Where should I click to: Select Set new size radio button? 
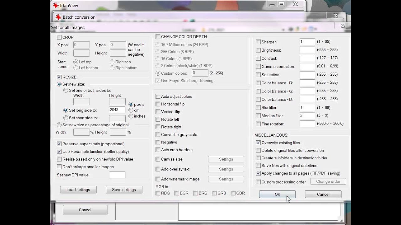[59, 84]
